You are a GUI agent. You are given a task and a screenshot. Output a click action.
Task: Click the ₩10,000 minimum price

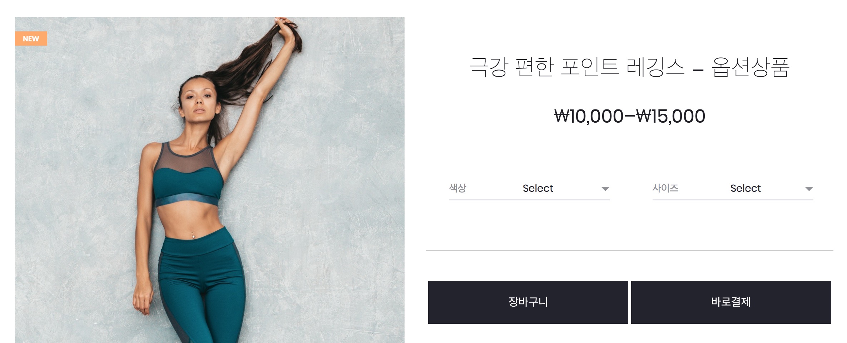point(589,116)
